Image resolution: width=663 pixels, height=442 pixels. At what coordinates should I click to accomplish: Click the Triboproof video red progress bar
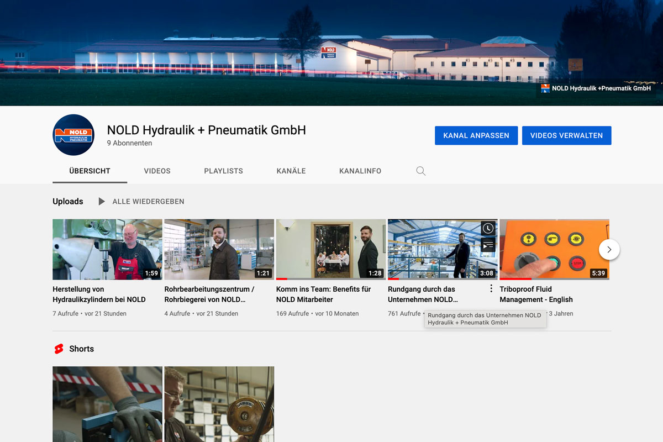[515, 279]
